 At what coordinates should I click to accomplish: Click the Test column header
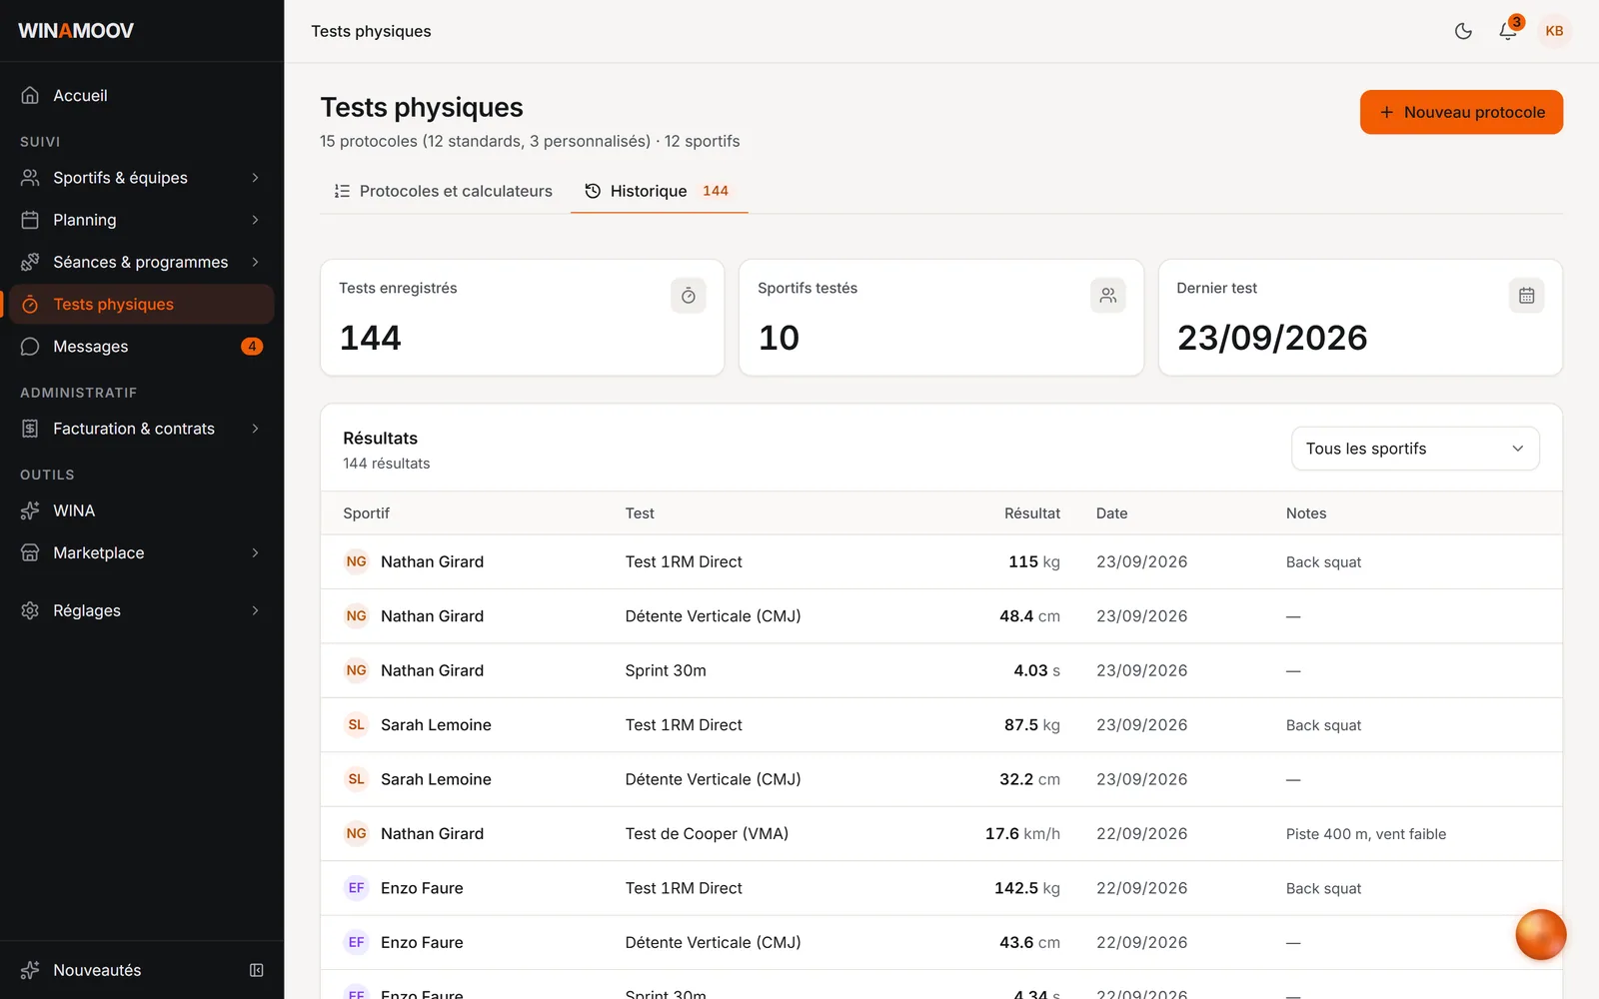(x=640, y=513)
